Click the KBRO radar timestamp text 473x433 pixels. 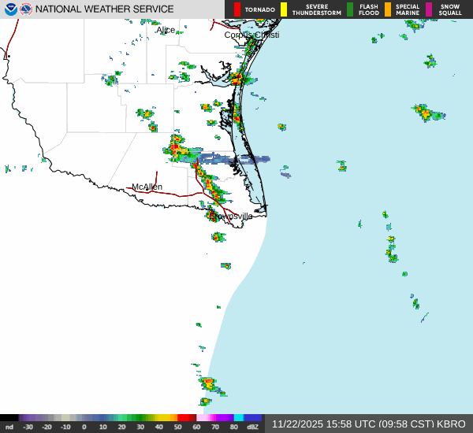[x=368, y=424]
